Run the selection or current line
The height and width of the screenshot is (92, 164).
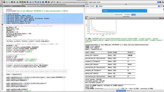click(x=25, y=2)
